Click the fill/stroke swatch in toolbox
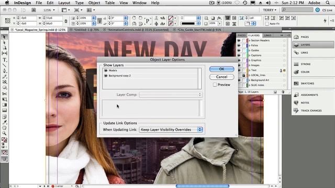Screen dimensions: 335x188 point(4,140)
